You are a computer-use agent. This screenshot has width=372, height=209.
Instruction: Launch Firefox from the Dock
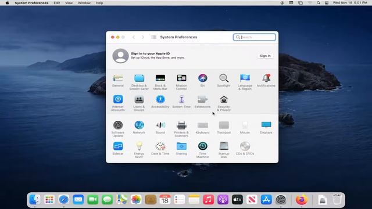pos(301,200)
